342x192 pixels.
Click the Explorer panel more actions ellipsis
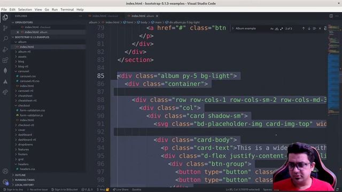coord(81,16)
